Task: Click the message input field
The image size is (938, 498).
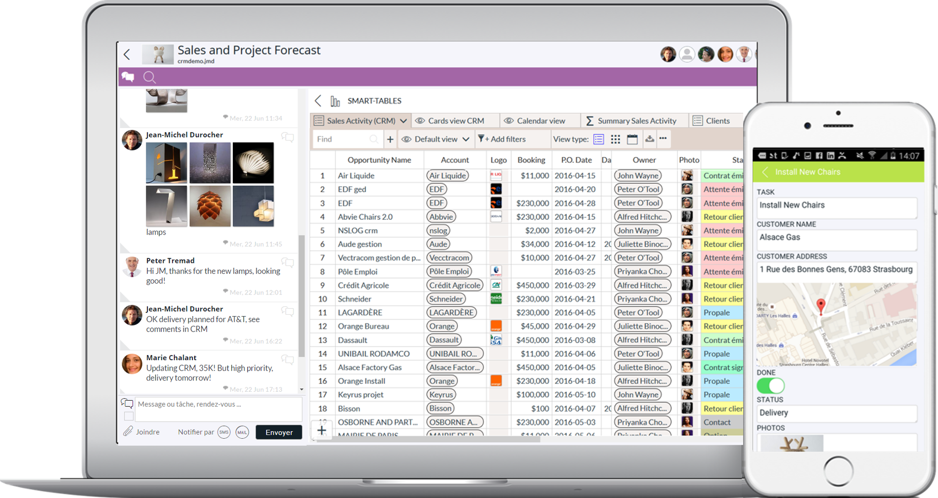Action: (218, 409)
